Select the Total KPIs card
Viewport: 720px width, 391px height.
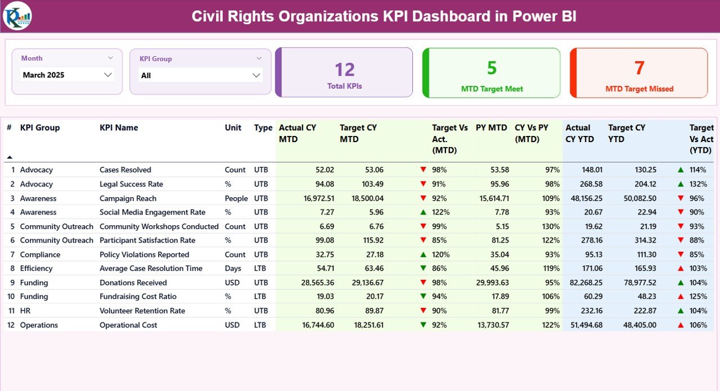(344, 73)
